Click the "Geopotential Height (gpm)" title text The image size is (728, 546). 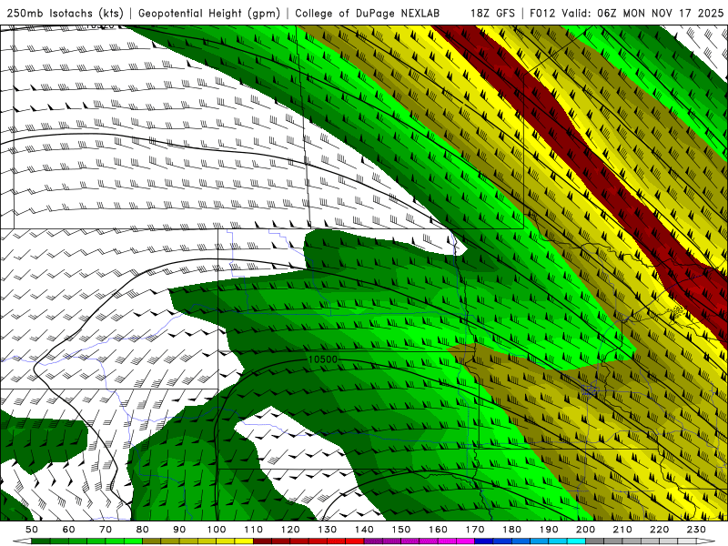[209, 13]
